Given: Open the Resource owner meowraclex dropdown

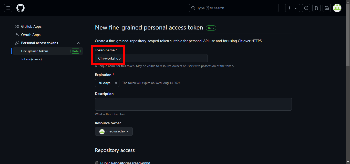Looking at the screenshot, I should pos(114,131).
